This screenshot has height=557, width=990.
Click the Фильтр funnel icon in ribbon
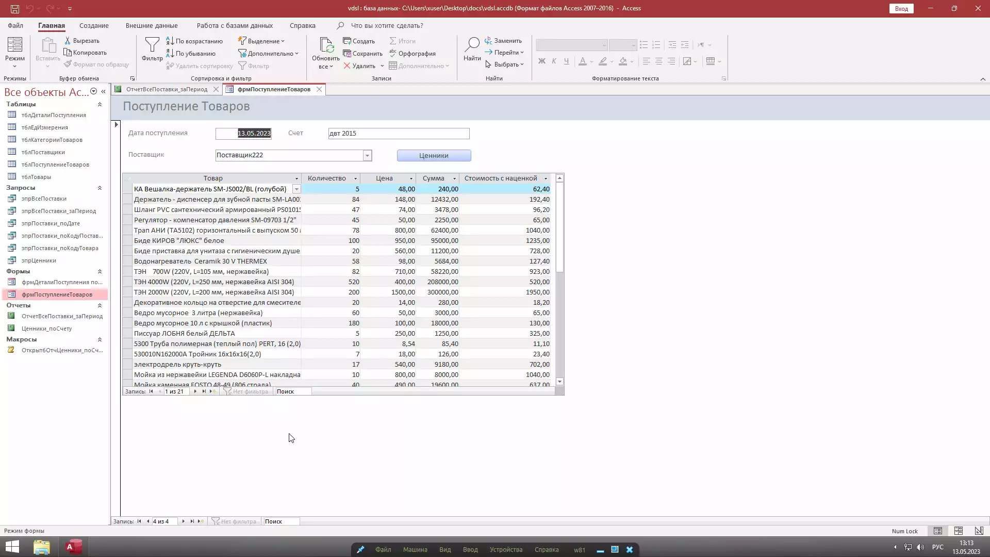(x=152, y=45)
